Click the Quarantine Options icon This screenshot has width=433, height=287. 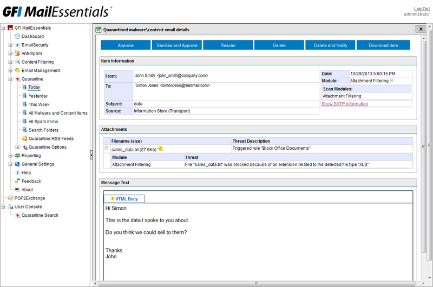[x=25, y=147]
